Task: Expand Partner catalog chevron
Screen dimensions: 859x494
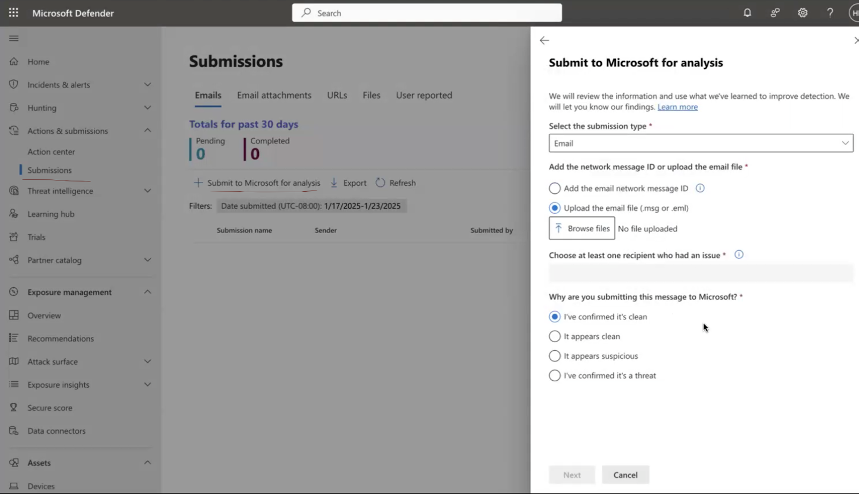Action: [148, 260]
